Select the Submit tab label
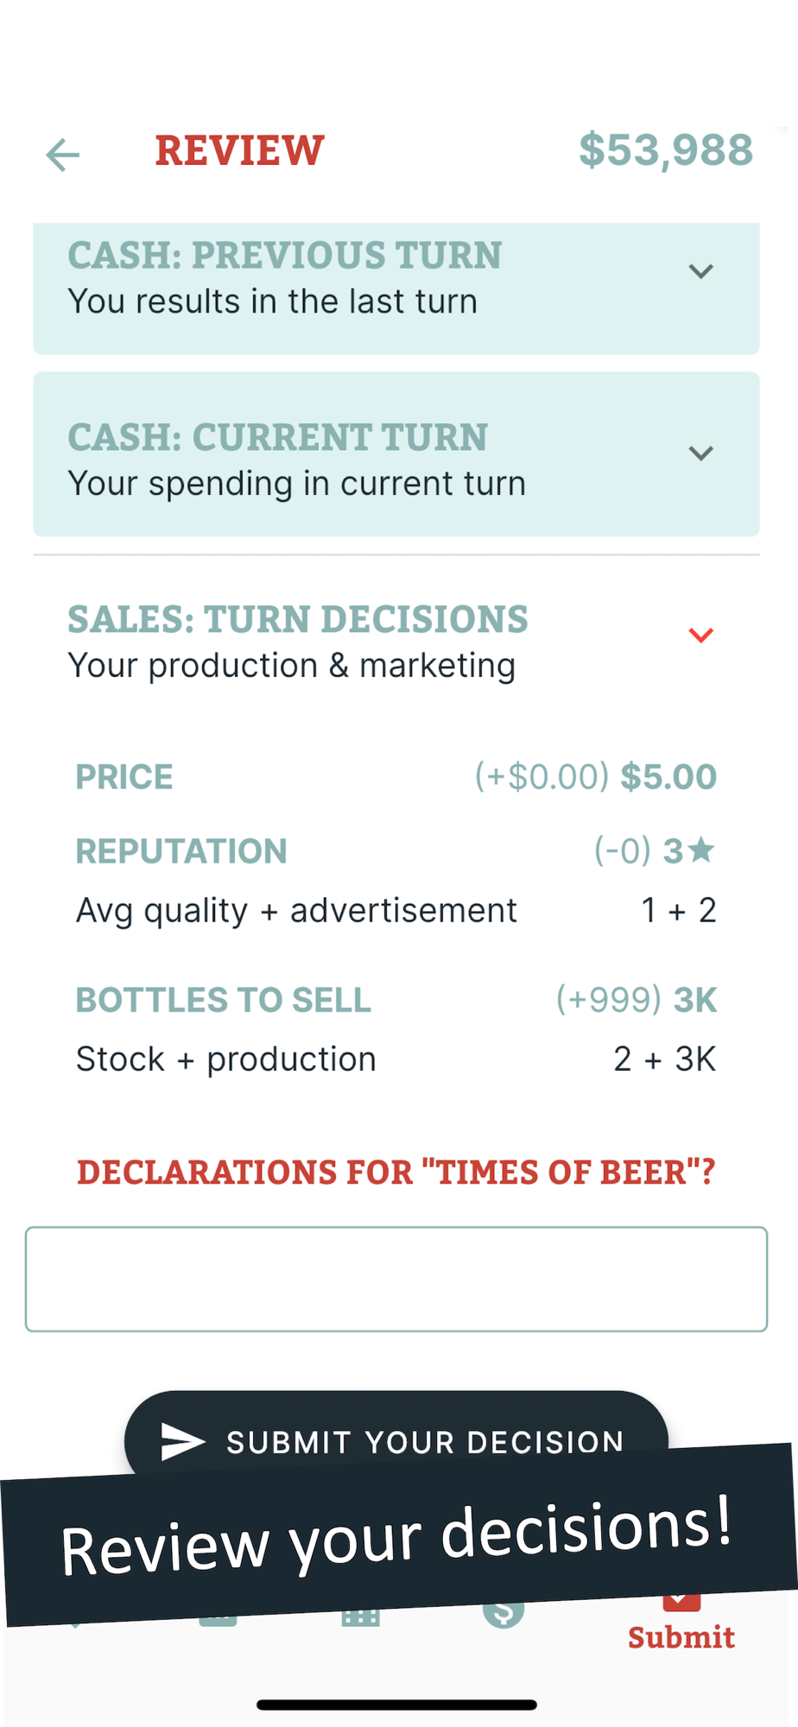Image resolution: width=798 pixels, height=1727 pixels. click(x=681, y=1637)
